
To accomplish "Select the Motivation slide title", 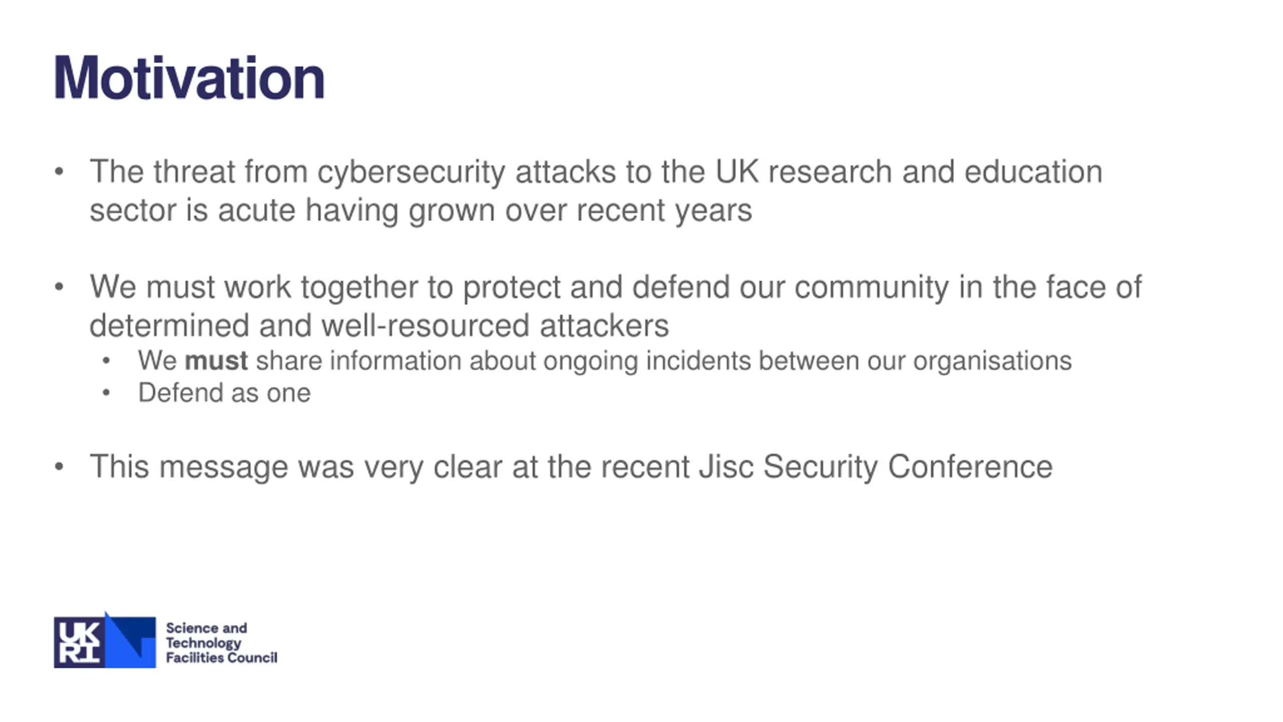I will click(x=189, y=78).
